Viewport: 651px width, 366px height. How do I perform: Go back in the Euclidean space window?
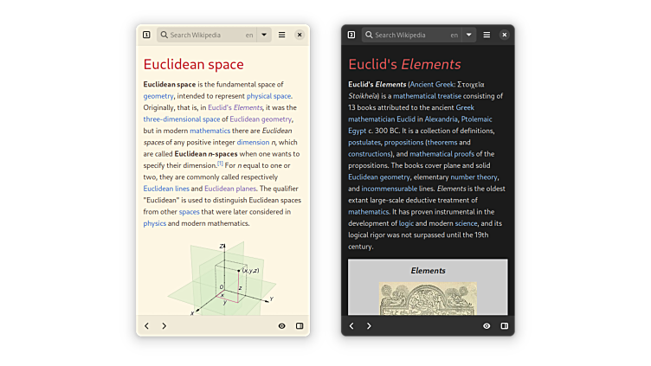(146, 326)
